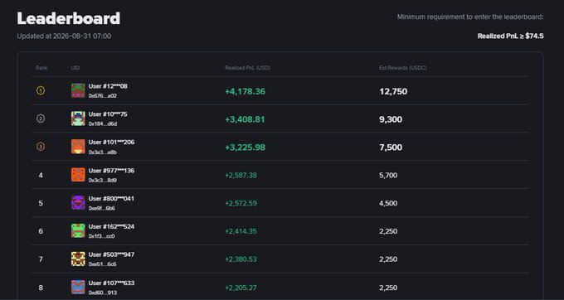Click realized PnL value +3,408.81
This screenshot has width=564, height=300.
click(245, 119)
